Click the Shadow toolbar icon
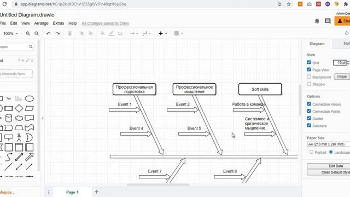 pyautogui.click(x=120, y=33)
